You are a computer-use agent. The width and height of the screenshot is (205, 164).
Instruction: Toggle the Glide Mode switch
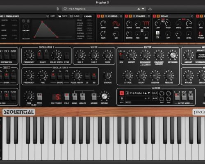click(x=39, y=97)
